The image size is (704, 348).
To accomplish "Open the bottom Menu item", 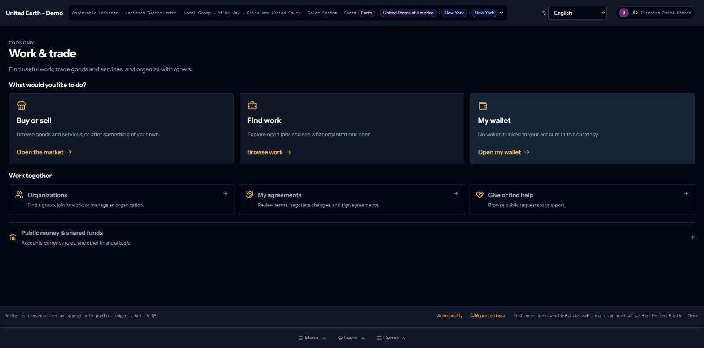I will pos(312,338).
